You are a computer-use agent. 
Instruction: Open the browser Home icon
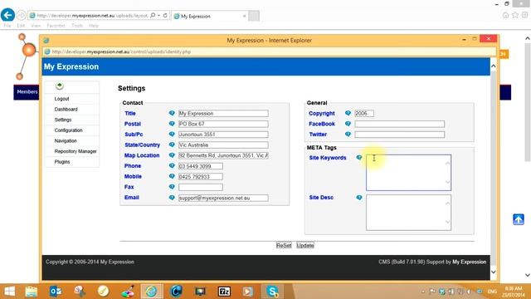tap(505, 15)
